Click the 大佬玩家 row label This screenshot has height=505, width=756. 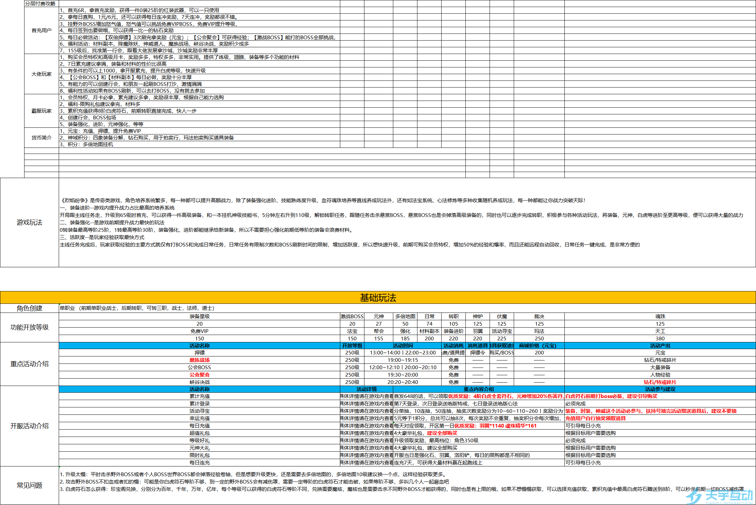[x=42, y=74]
